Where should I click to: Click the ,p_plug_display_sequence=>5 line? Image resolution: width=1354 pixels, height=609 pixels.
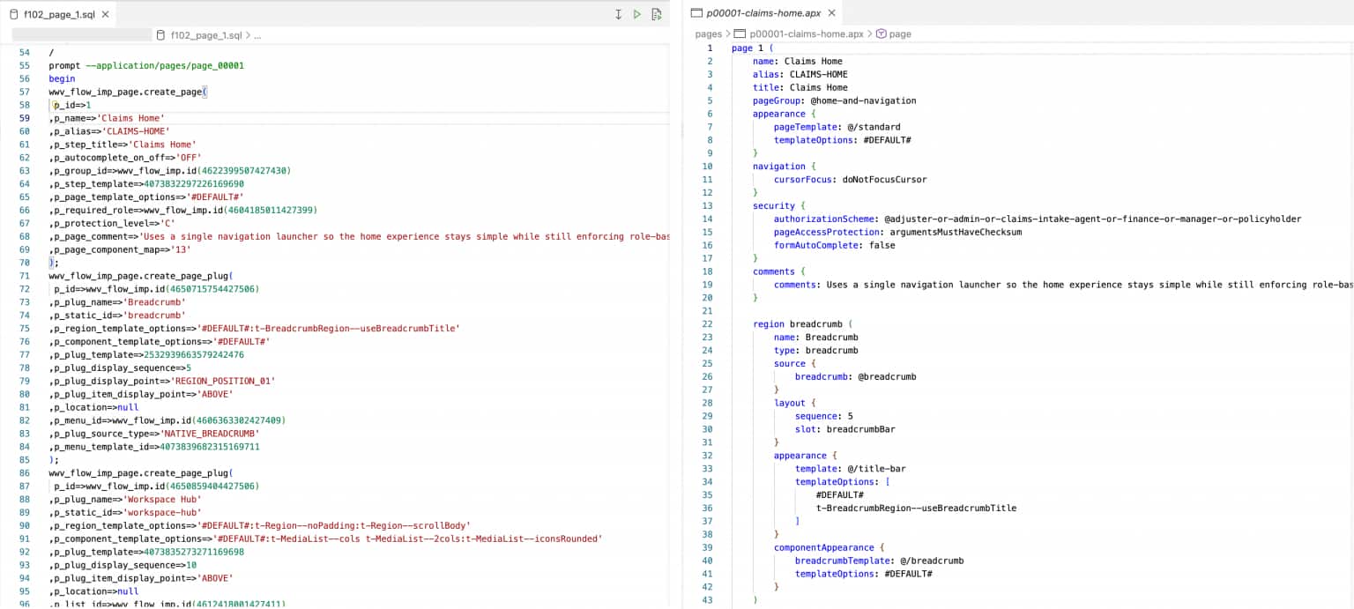[120, 368]
